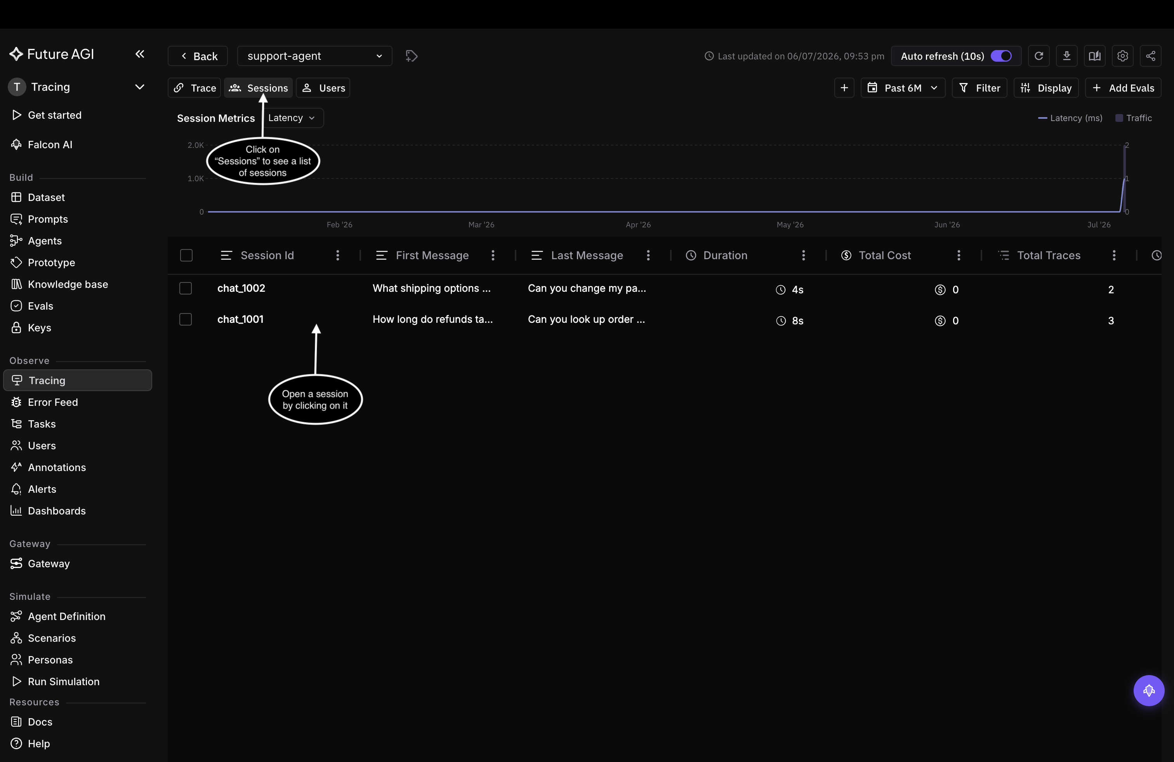Image resolution: width=1174 pixels, height=762 pixels.
Task: Open the docs book icon in toolbar
Action: tap(1094, 56)
